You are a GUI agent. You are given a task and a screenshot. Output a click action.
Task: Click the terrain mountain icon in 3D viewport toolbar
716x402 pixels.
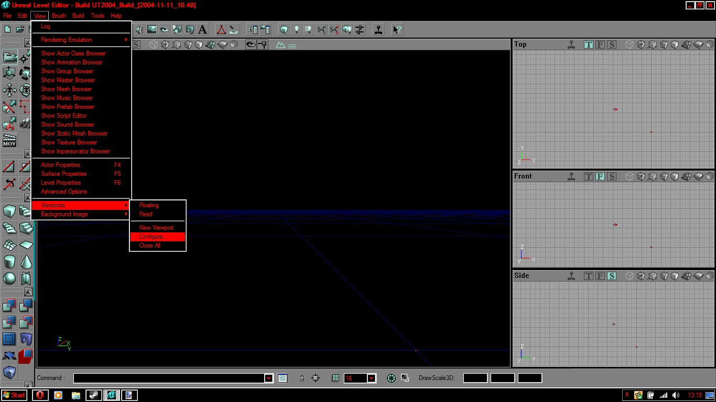pyautogui.click(x=281, y=45)
